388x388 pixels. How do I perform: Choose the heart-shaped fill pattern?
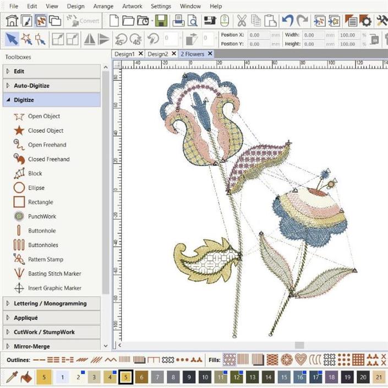pos(300,360)
